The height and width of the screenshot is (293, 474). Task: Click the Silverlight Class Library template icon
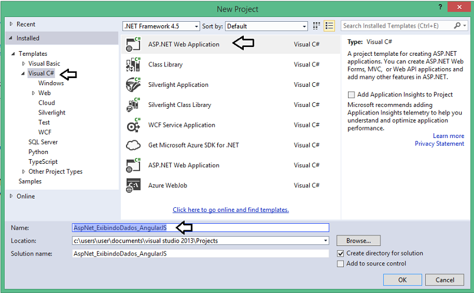click(x=133, y=105)
